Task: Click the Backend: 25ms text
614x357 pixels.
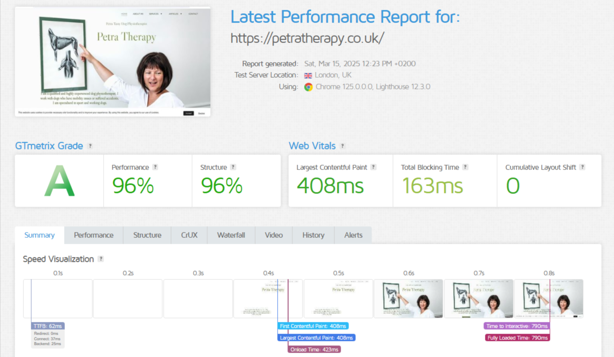Action: click(47, 344)
